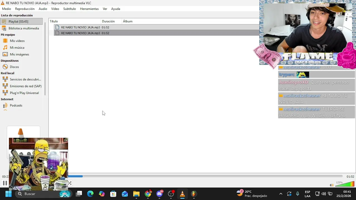
Task: Click the VLC cone taskbar icon
Action: [x=182, y=194]
